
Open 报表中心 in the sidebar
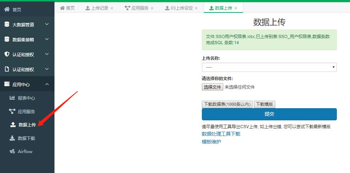point(27,98)
